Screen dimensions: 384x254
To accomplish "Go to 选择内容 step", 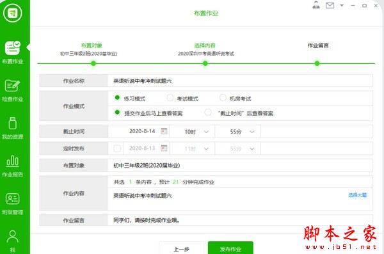I will pos(205,45).
